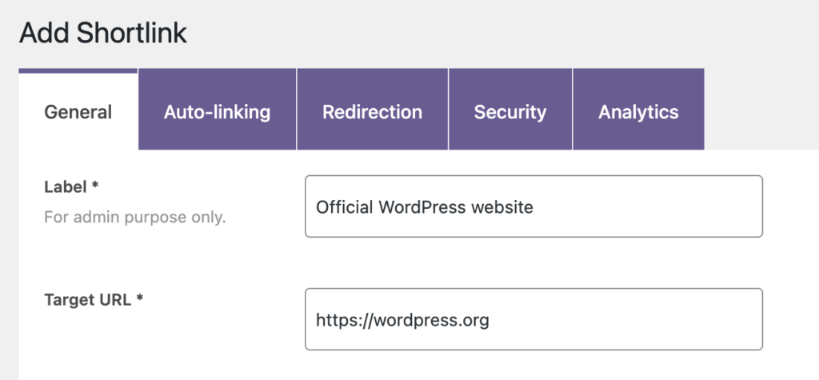Screen dimensions: 819x380
Task: Go to the Security tab
Action: (510, 110)
